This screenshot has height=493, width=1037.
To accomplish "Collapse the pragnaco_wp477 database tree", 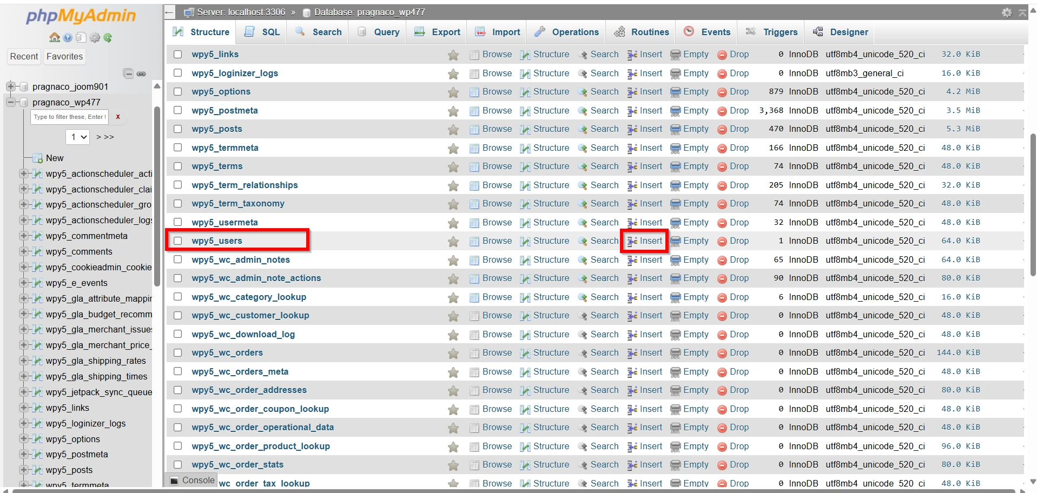I will (x=10, y=102).
